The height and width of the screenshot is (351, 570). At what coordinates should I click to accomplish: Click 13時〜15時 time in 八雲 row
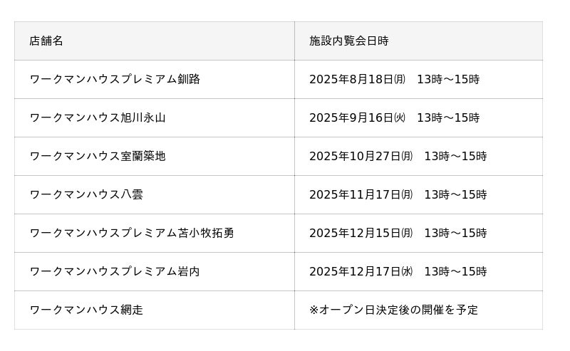tap(455, 194)
